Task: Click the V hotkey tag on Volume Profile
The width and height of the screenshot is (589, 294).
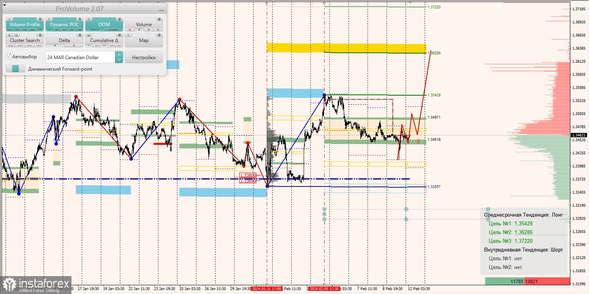Action: tap(10, 19)
